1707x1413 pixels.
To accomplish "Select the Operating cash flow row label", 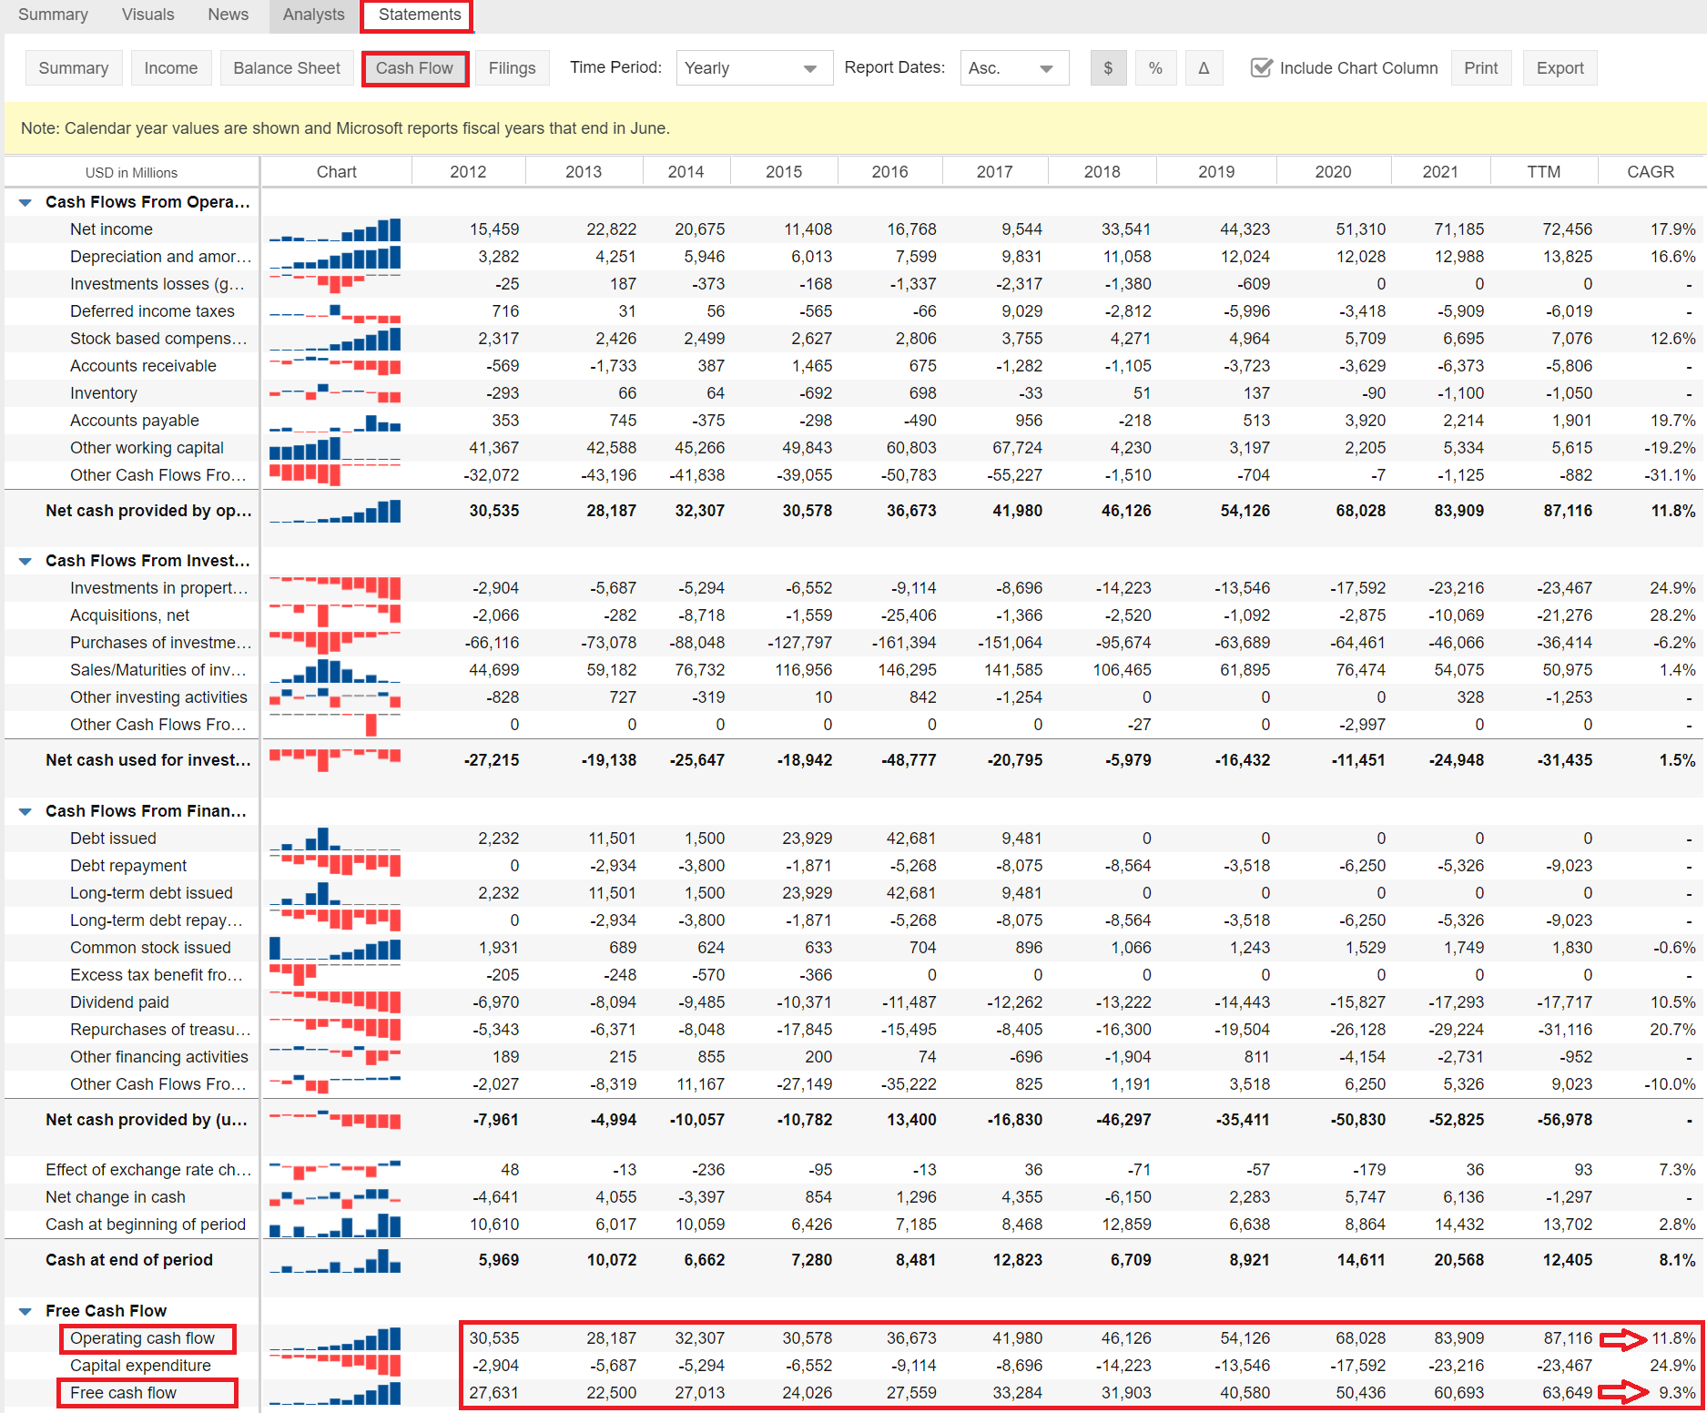I will [143, 1338].
